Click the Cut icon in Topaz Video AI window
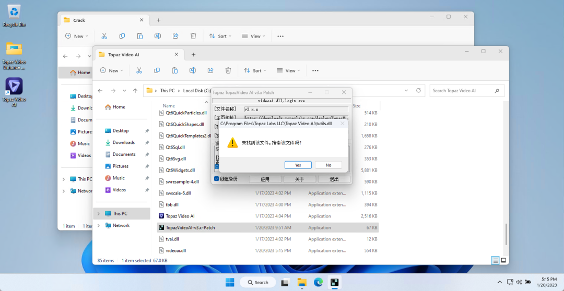 [x=139, y=70]
